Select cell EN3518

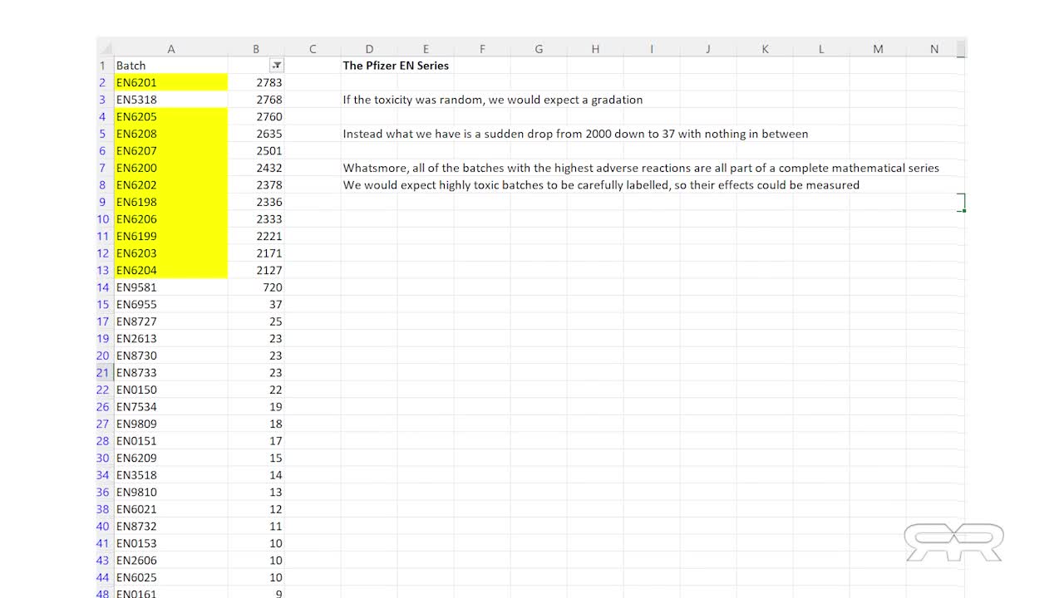tap(170, 475)
